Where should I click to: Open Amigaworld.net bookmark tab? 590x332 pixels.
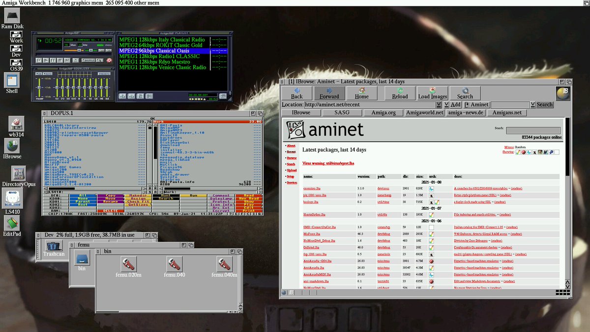(x=425, y=113)
